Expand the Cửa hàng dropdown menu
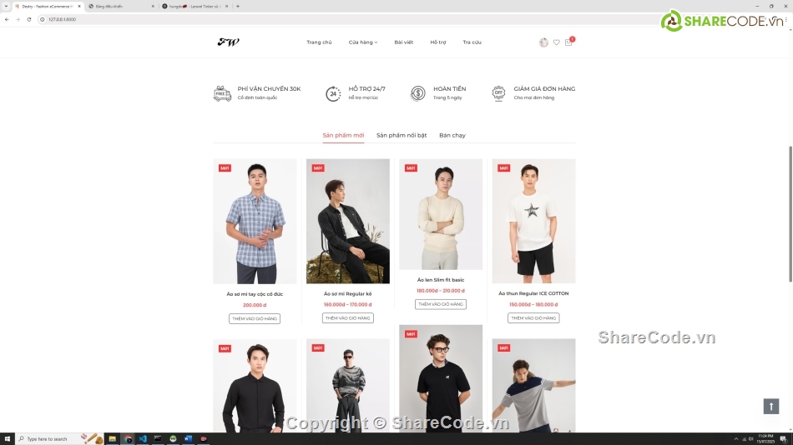 [x=362, y=42]
